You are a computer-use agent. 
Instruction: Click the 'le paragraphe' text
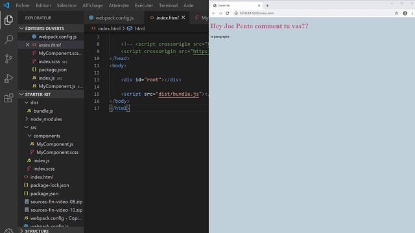(x=220, y=37)
